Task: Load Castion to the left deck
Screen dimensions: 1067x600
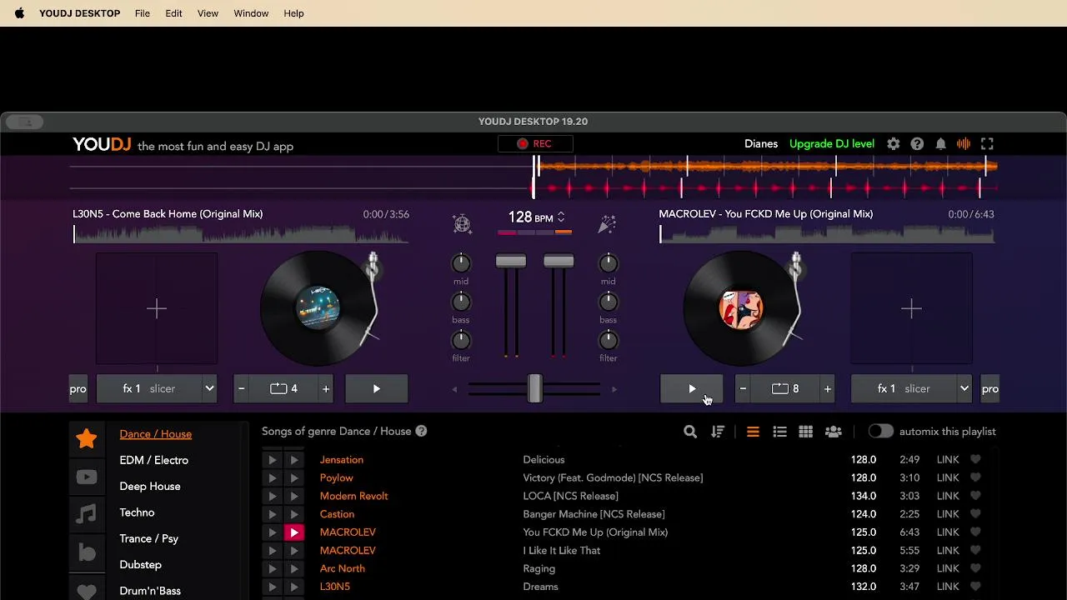Action: 272,514
